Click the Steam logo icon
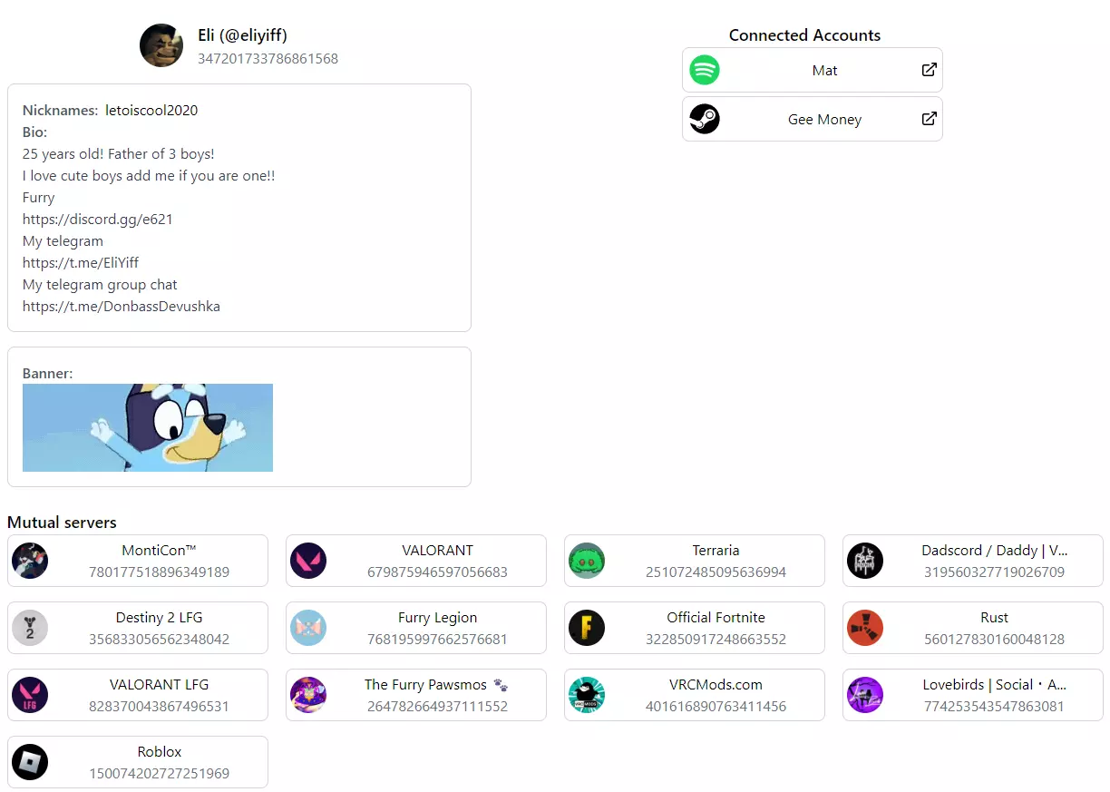This screenshot has height=792, width=1110. point(705,119)
